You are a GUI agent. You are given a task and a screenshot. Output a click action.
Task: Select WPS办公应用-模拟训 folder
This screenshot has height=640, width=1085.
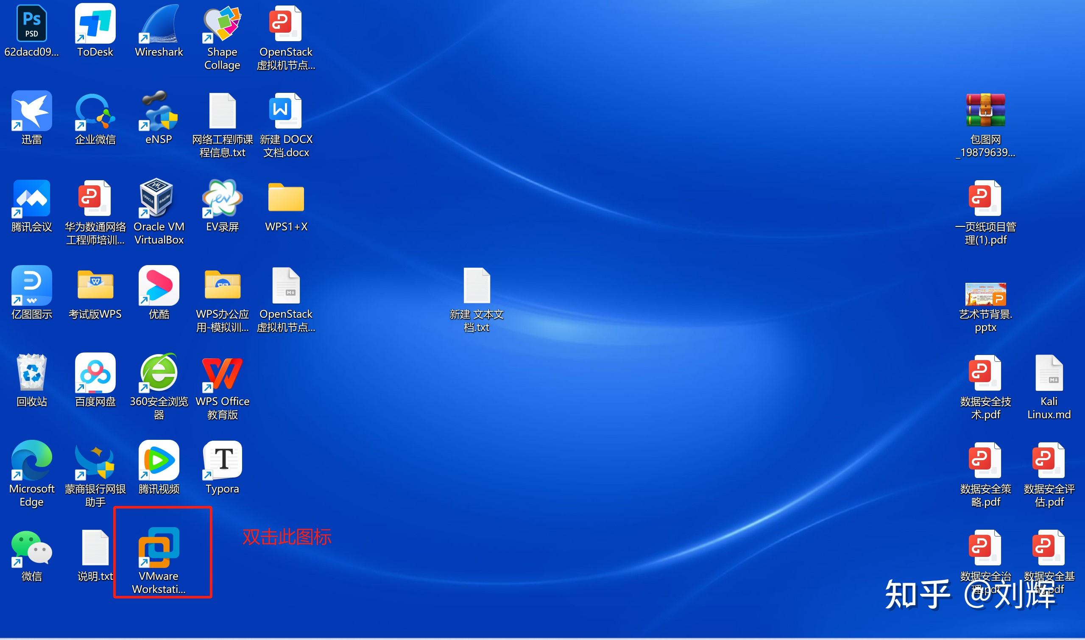(x=223, y=285)
